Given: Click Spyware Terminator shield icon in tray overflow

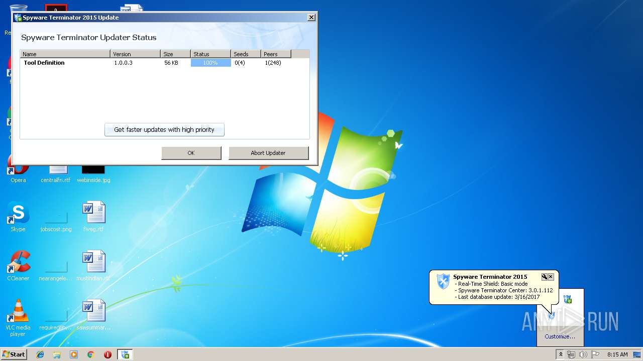Looking at the screenshot, I should click(x=552, y=315).
